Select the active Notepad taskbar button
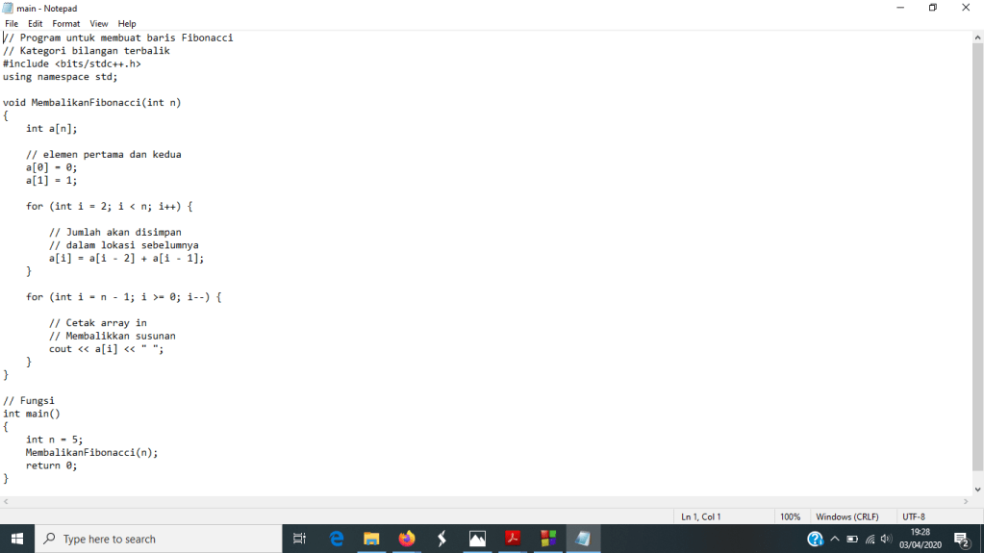The height and width of the screenshot is (553, 984). [x=583, y=539]
